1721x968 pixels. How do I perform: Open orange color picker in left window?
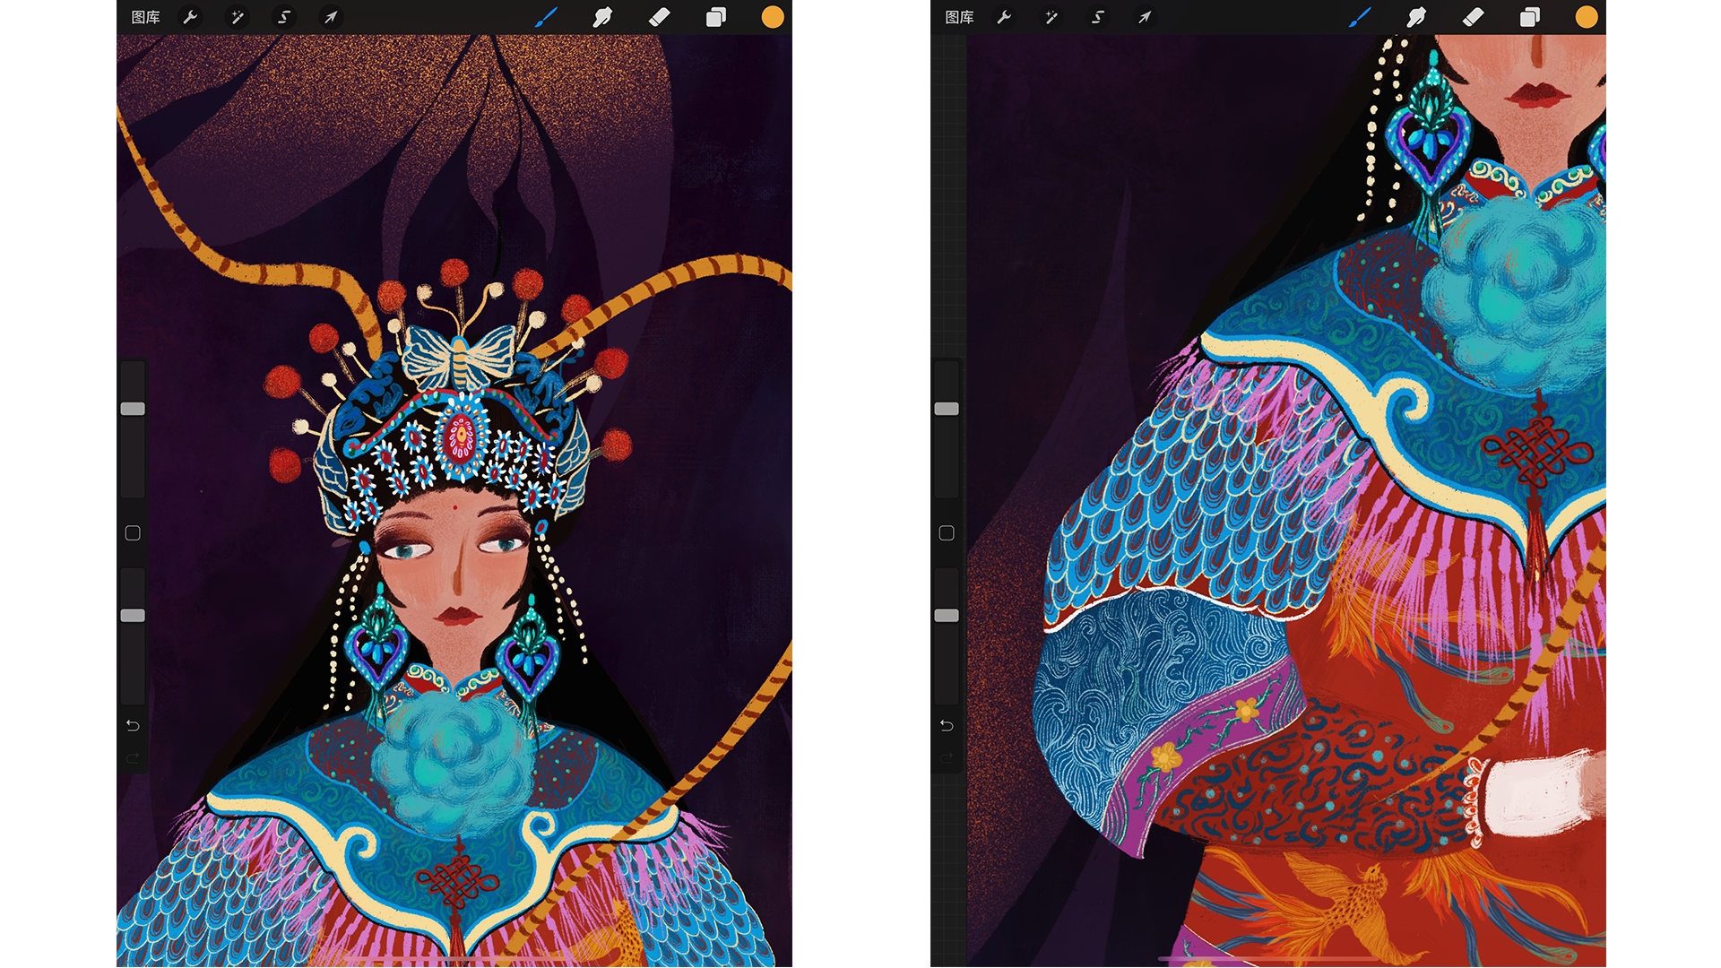(x=772, y=17)
